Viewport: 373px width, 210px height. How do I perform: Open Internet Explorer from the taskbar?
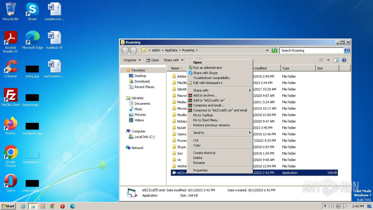pyautogui.click(x=23, y=206)
